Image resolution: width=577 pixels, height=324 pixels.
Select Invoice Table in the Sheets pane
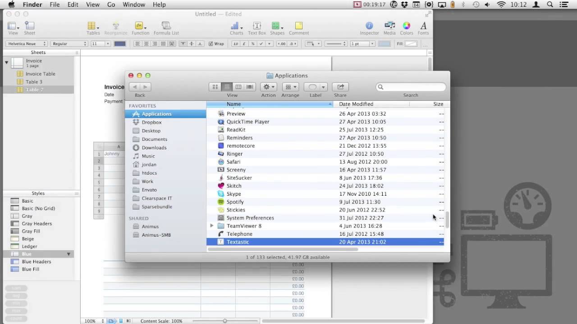41,74
